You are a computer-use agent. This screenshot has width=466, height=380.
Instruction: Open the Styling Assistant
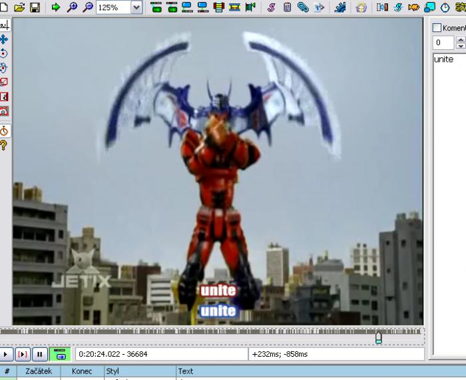point(398,7)
